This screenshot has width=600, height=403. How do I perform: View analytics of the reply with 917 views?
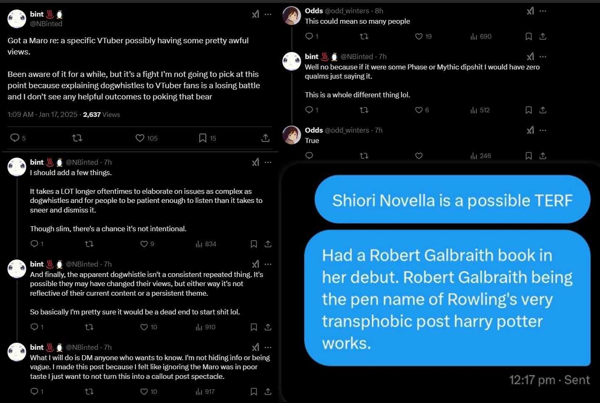(205, 392)
